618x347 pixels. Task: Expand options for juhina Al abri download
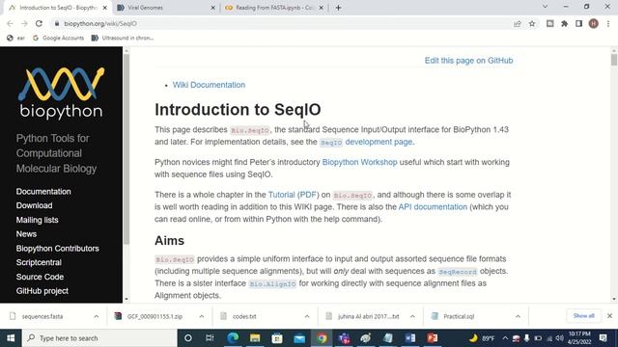pos(412,316)
